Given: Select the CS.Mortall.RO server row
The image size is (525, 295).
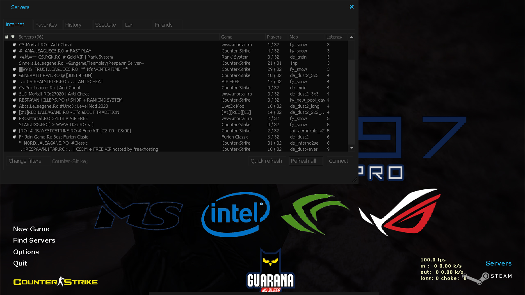Looking at the screenshot, I should 46,45.
